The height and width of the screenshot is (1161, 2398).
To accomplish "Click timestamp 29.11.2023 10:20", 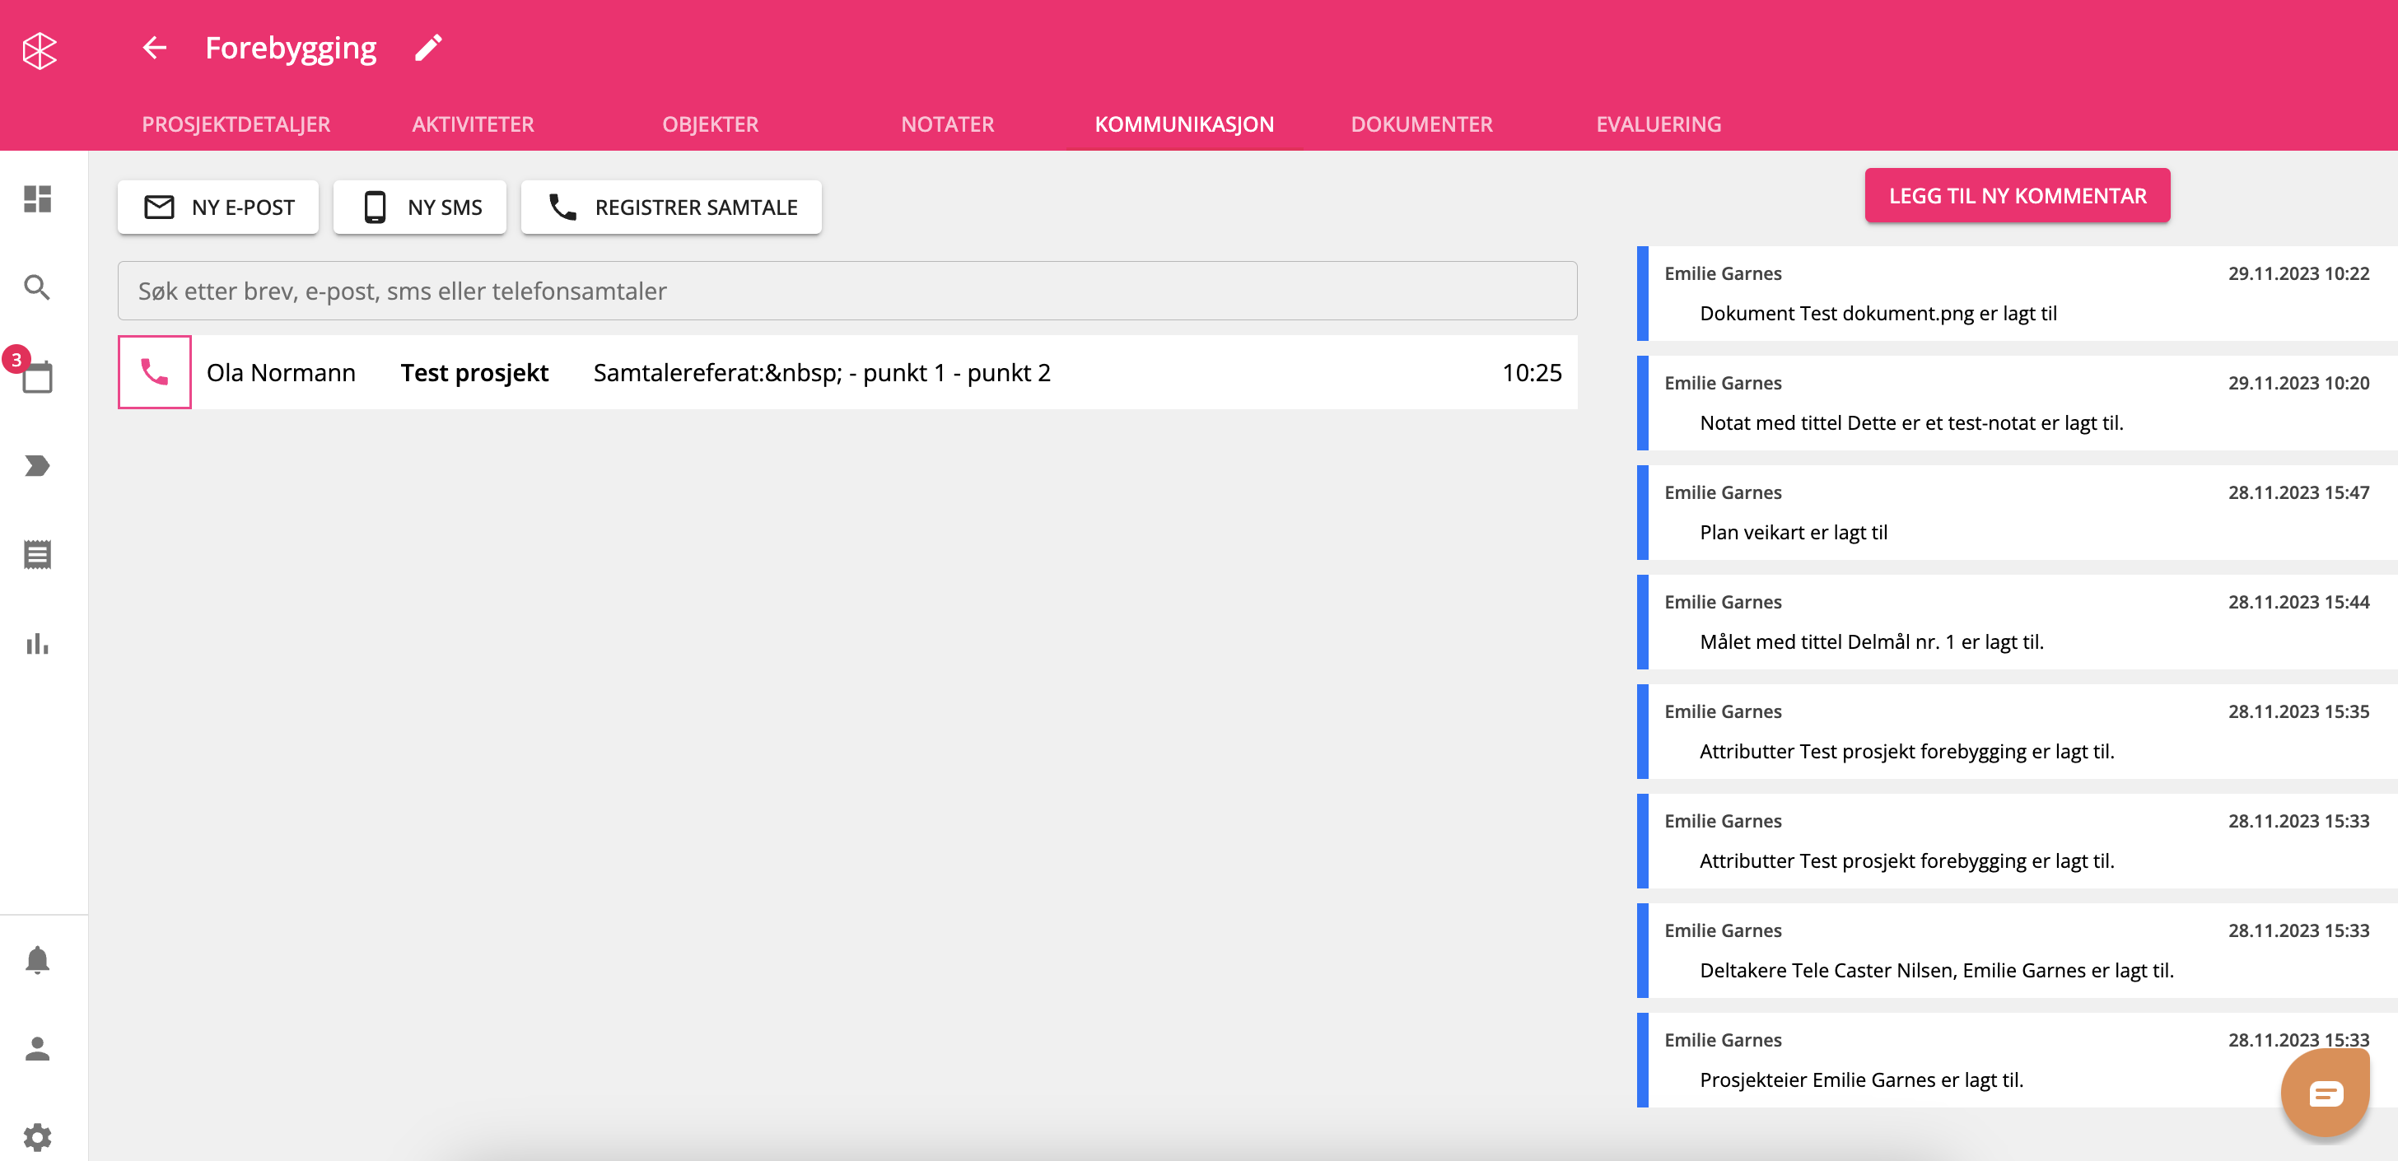I will 2298,383.
